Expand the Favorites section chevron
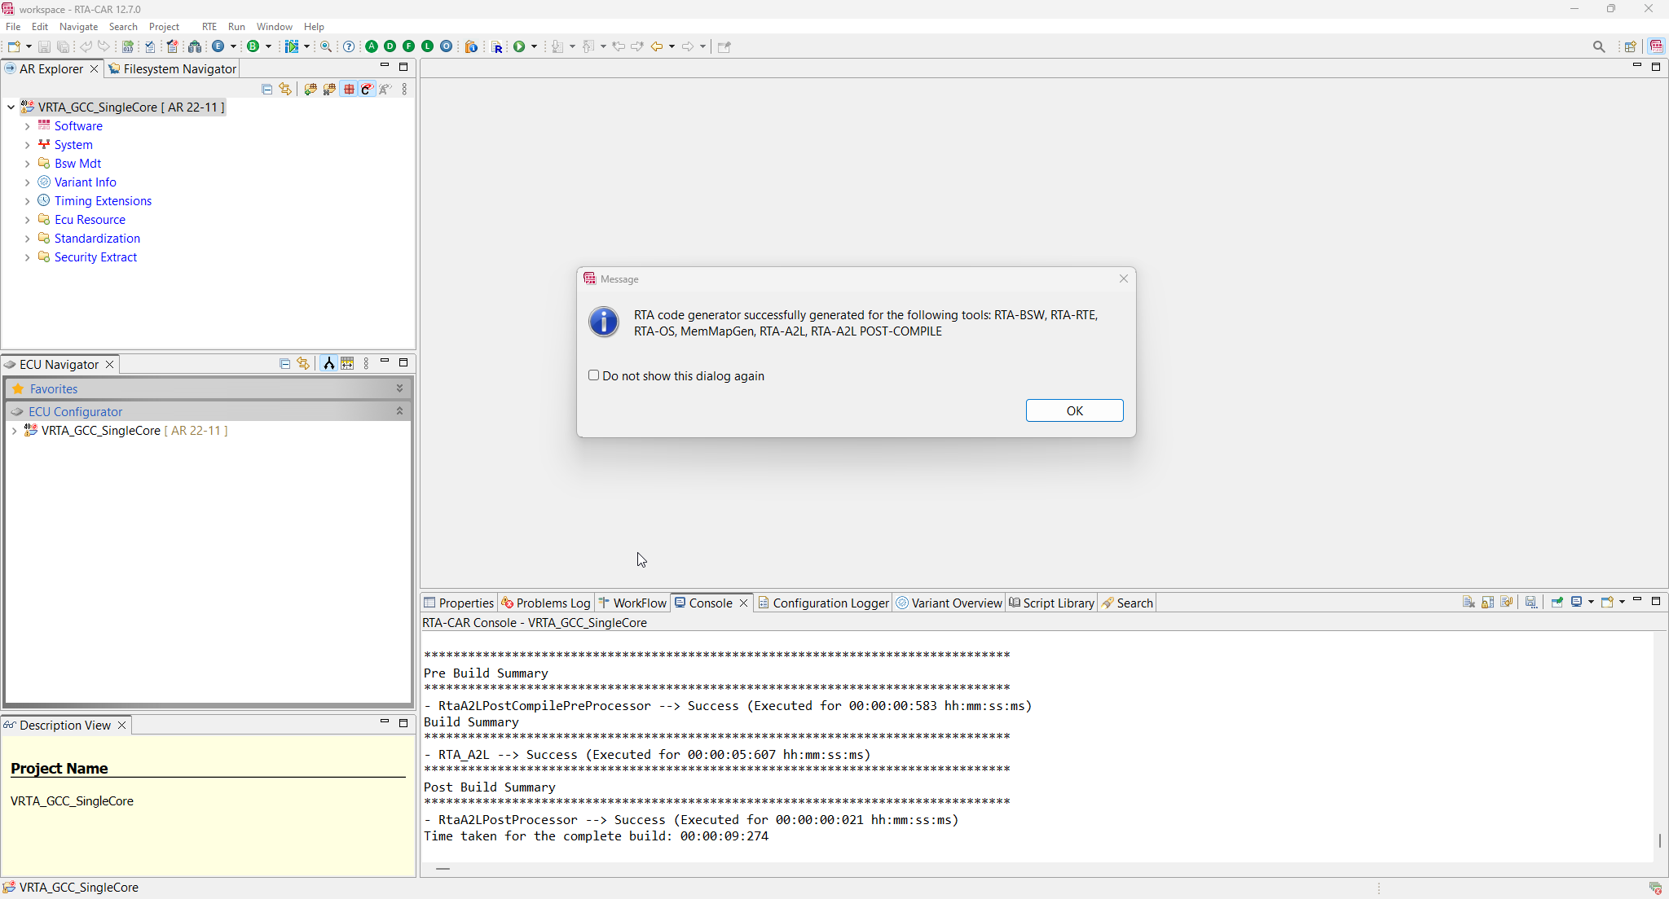This screenshot has height=899, width=1669. [399, 388]
